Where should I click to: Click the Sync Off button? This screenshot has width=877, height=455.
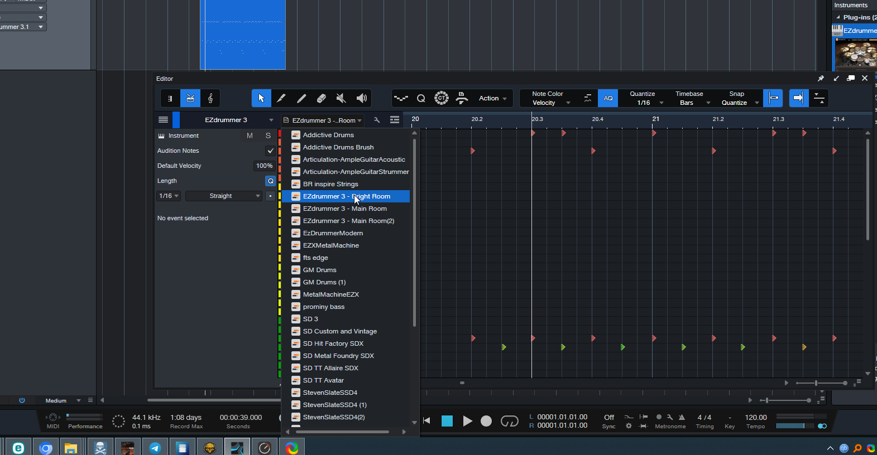click(x=609, y=417)
